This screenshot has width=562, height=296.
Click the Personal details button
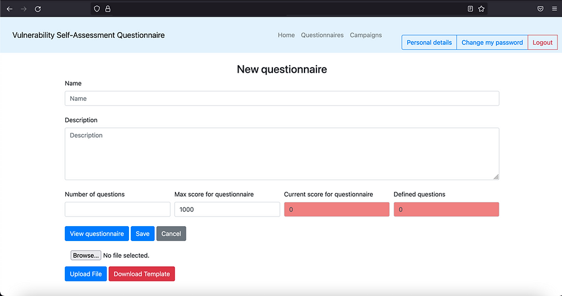coord(429,42)
